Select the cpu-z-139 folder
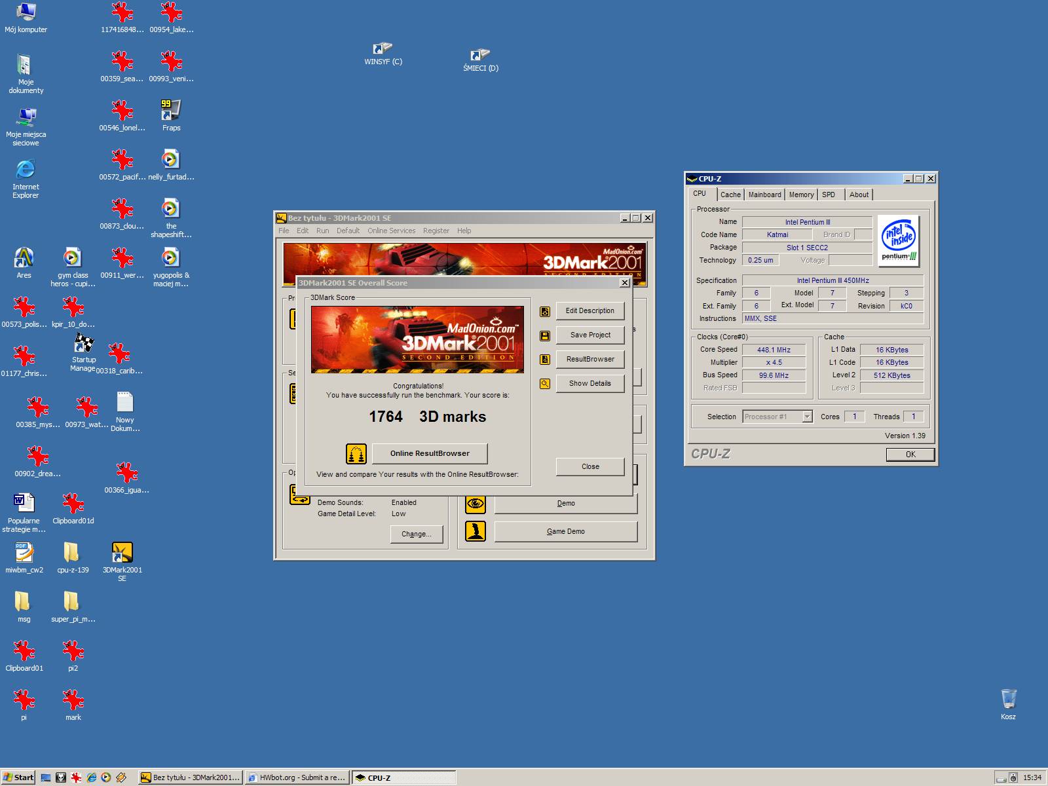The height and width of the screenshot is (786, 1048). (x=73, y=557)
